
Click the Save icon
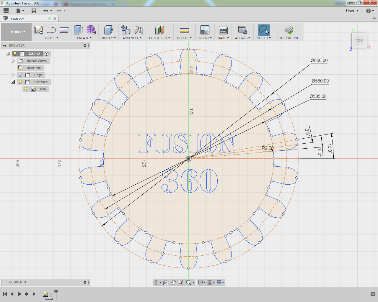pyautogui.click(x=34, y=11)
